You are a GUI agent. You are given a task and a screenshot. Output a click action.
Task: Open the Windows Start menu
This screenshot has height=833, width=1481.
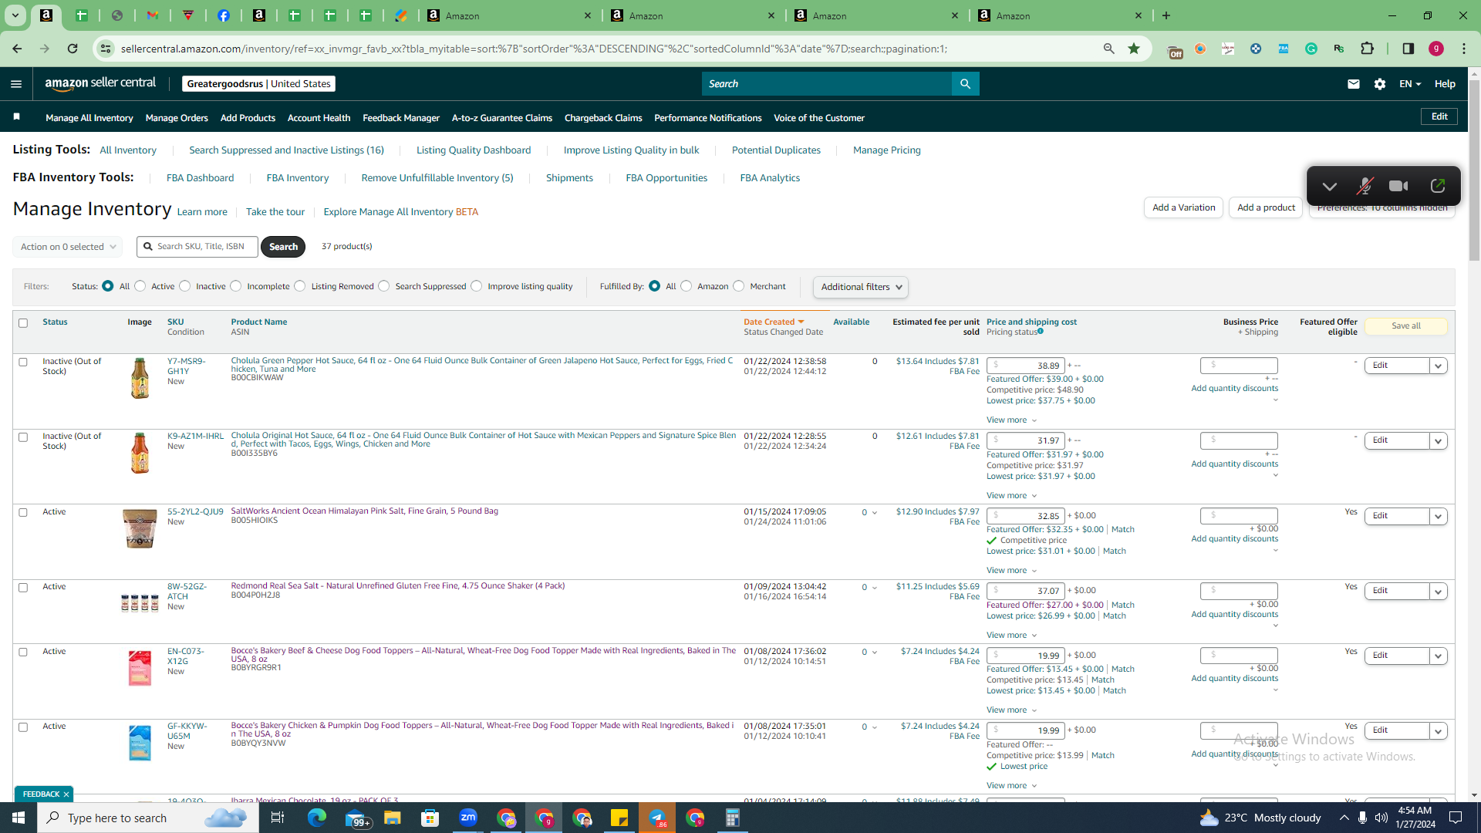[x=19, y=818]
